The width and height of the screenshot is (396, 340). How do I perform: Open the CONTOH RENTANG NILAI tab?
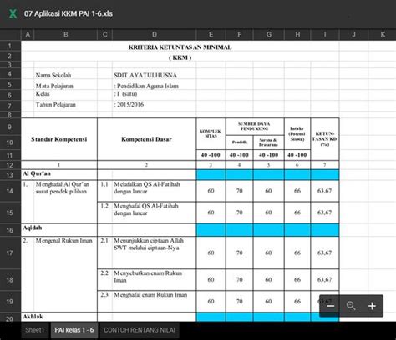click(x=140, y=330)
